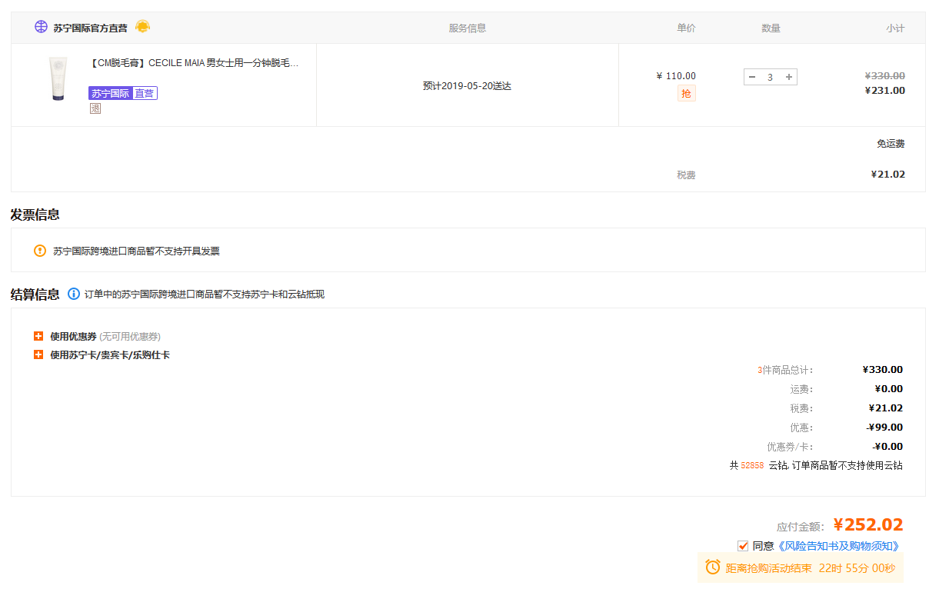Click the unit price ¥110.00

676,75
